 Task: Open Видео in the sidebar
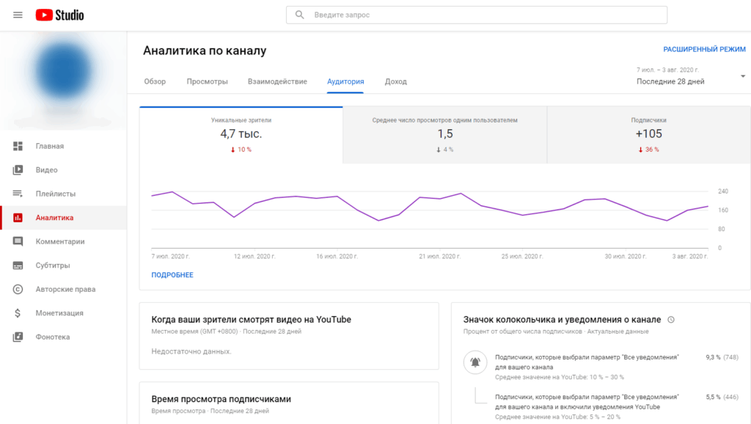65,169
